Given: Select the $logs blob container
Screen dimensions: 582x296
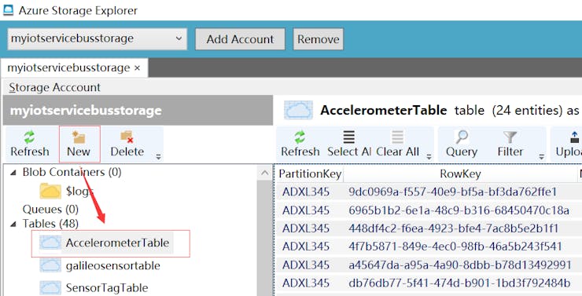Looking at the screenshot, I should (79, 191).
